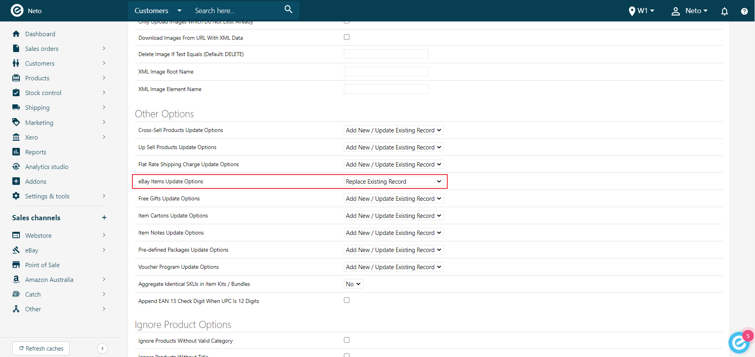Open Voucher Program Update Options dropdown

point(394,267)
